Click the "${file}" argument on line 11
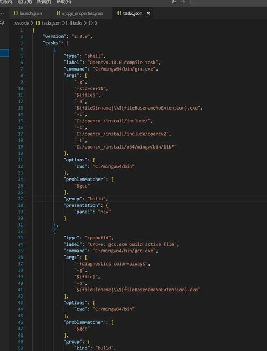 click(x=86, y=95)
